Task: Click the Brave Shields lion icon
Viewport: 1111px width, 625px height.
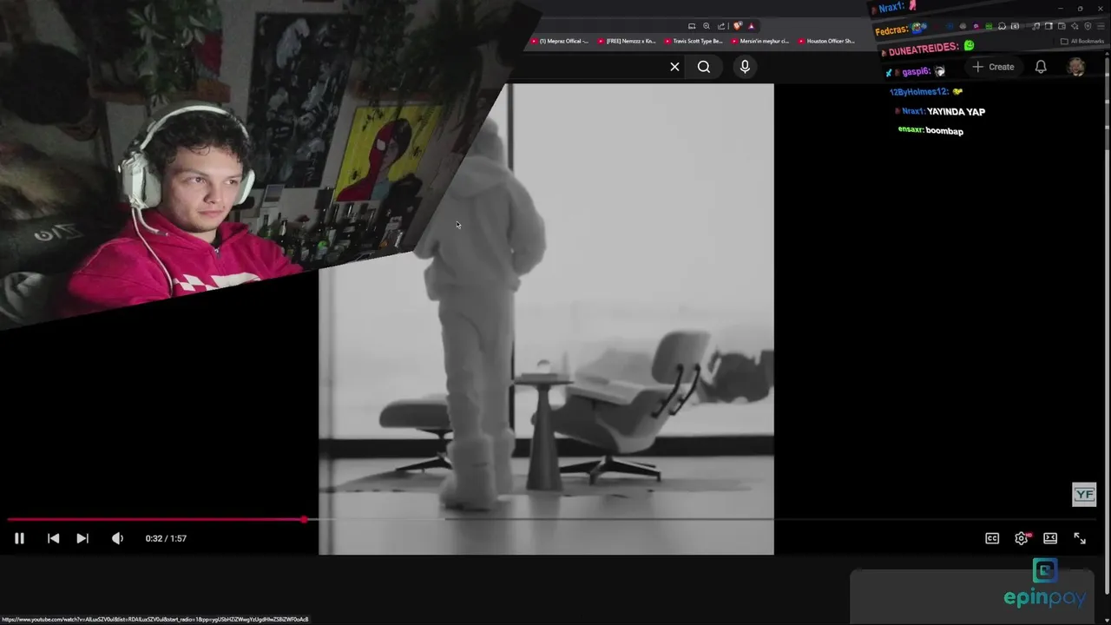Action: [x=737, y=26]
